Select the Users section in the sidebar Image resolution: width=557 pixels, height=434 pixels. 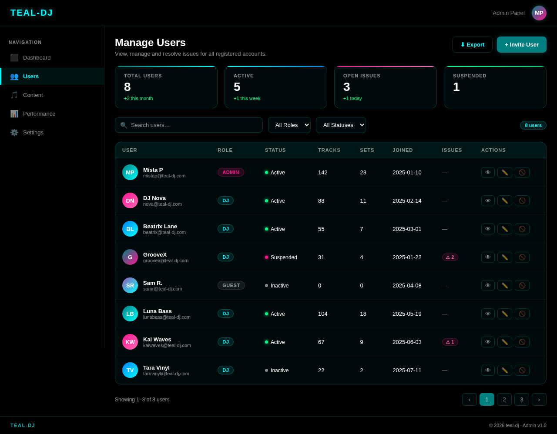coord(30,76)
